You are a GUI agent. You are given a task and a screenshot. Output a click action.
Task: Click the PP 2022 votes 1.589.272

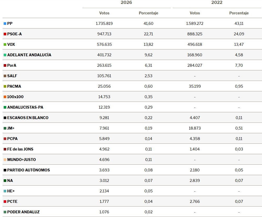point(195,24)
